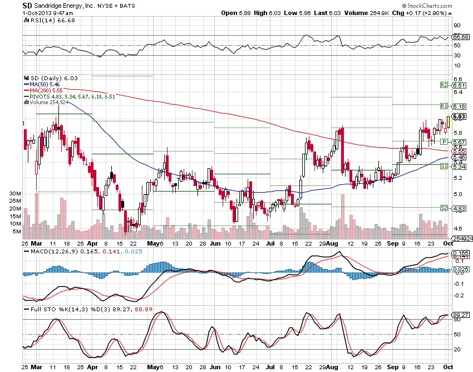The width and height of the screenshot is (473, 372).
Task: Click the S2 pivot support tag
Action: [x=444, y=208]
